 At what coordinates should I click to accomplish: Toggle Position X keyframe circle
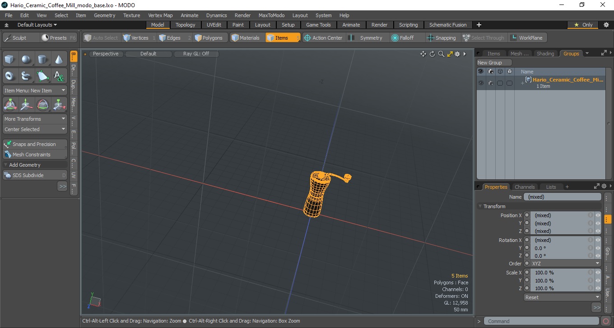tap(527, 215)
